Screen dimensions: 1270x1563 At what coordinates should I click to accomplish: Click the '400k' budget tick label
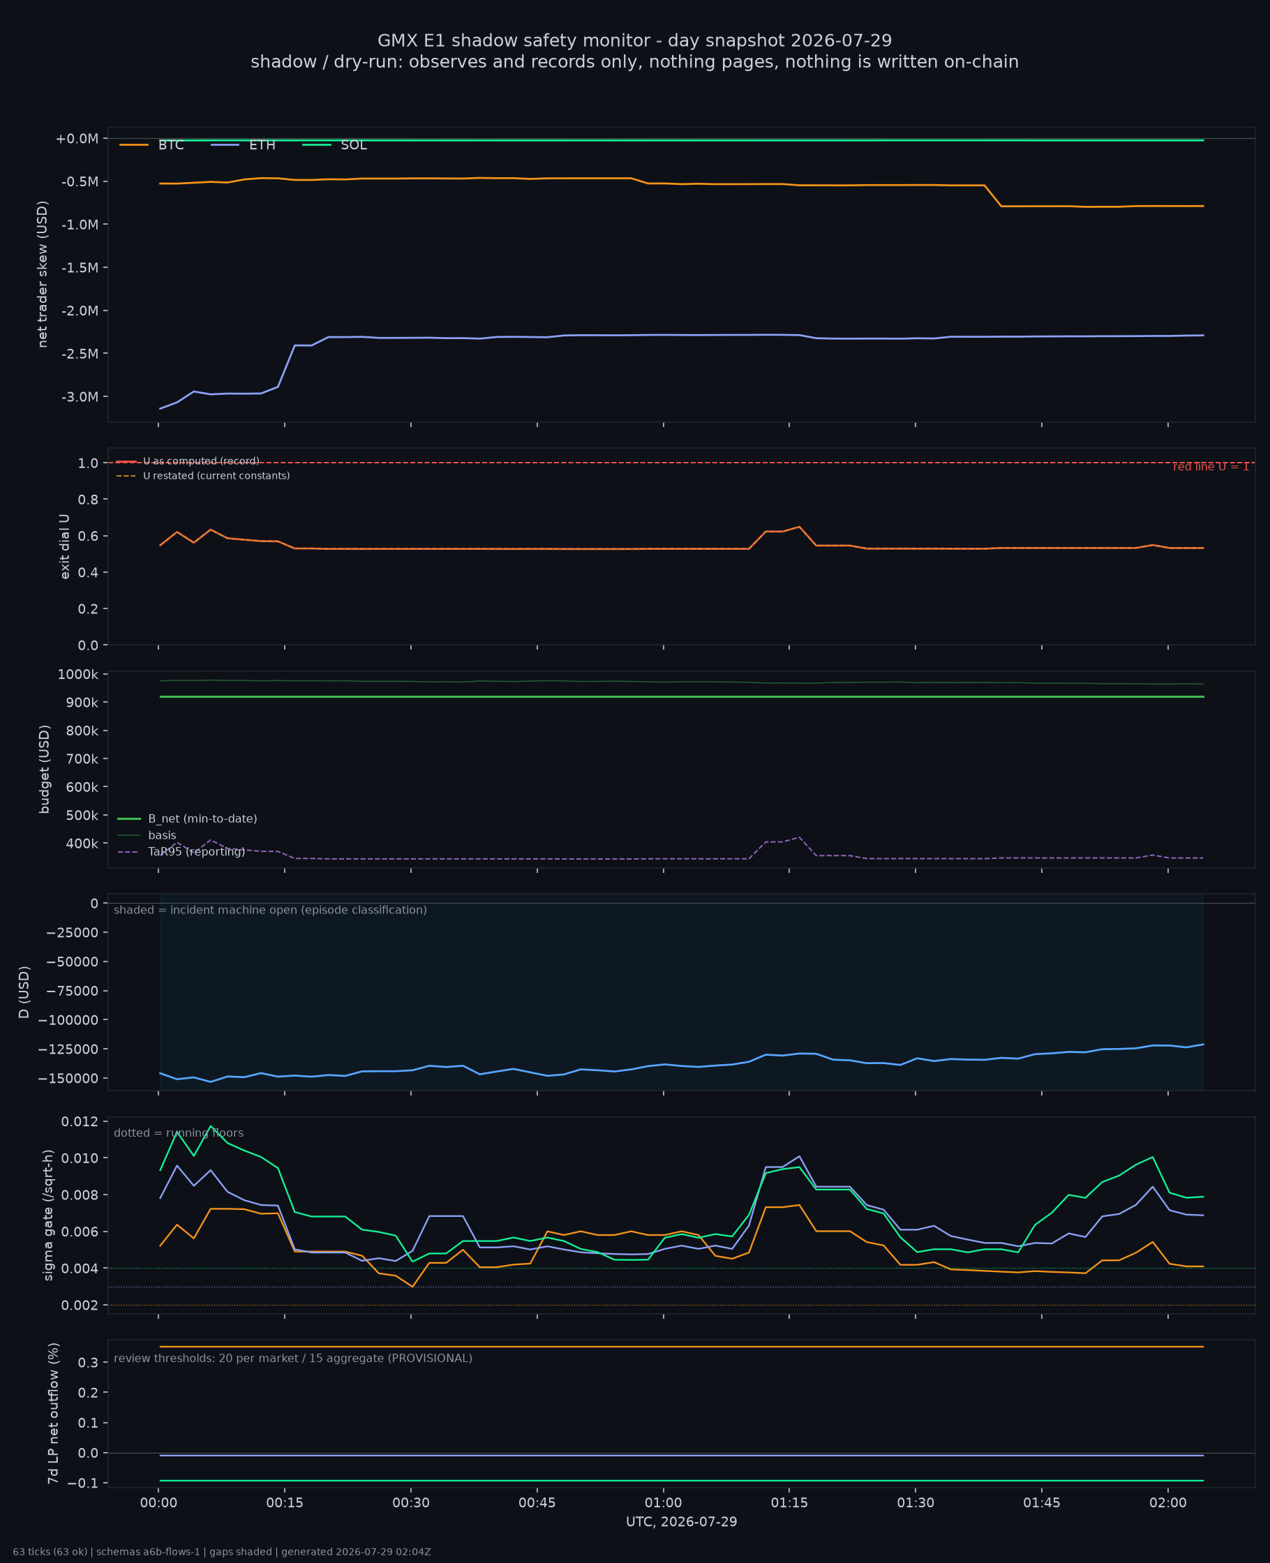pyautogui.click(x=81, y=844)
